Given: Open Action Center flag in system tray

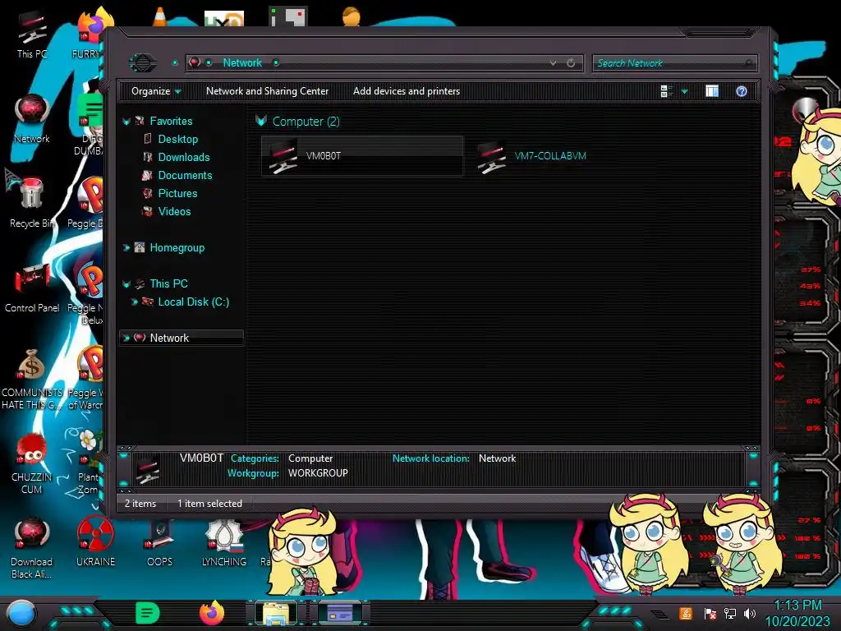Looking at the screenshot, I should point(710,613).
